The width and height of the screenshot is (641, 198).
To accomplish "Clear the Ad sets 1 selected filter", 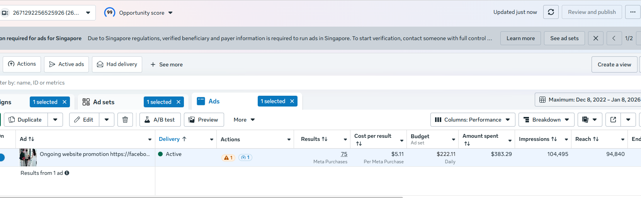I will (179, 102).
